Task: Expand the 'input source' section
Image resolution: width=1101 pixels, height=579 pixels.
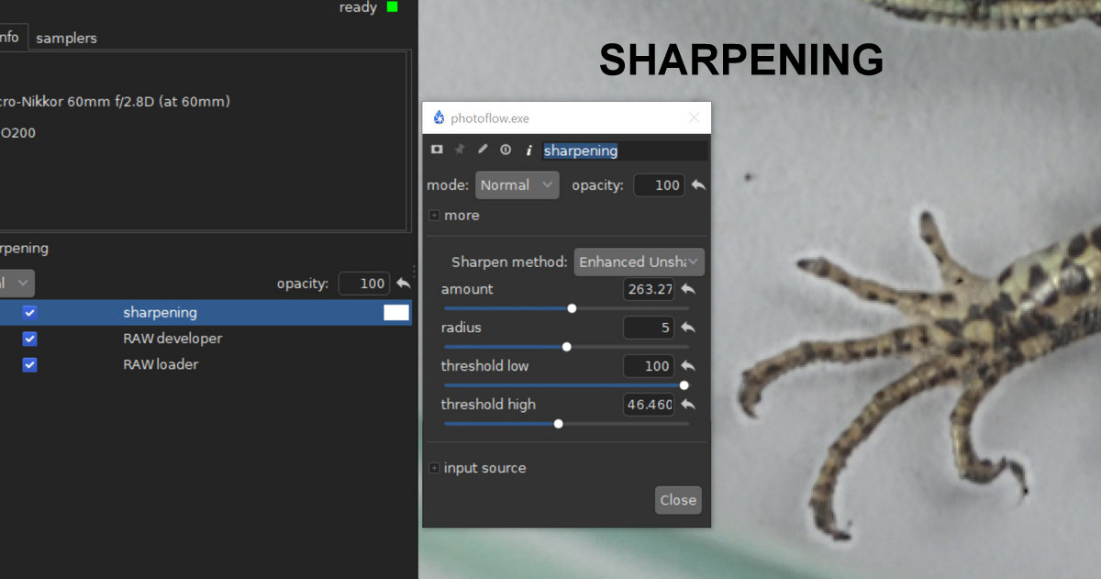Action: 434,468
